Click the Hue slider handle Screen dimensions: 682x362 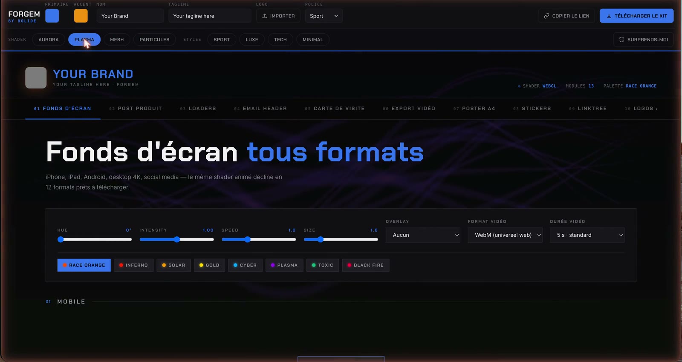[x=61, y=239]
